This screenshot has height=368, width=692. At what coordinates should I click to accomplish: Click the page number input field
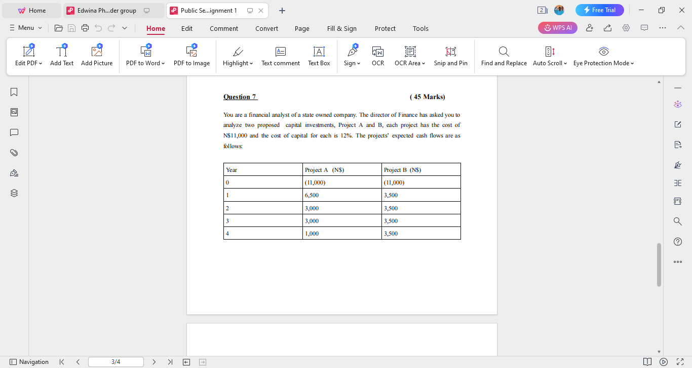116,361
